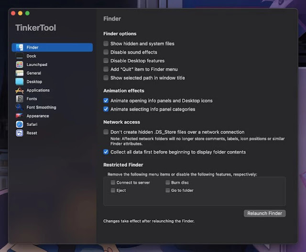Click the Relaunch Finder button

click(264, 213)
